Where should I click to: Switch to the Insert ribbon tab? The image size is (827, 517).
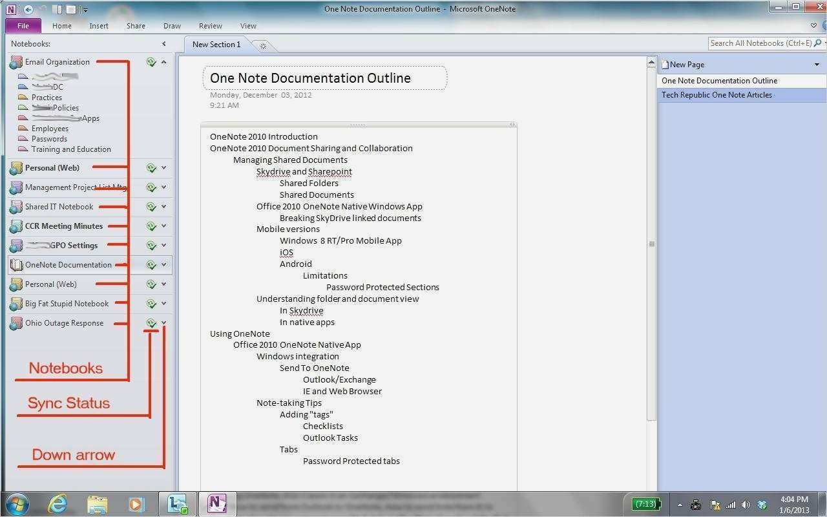pyautogui.click(x=99, y=26)
